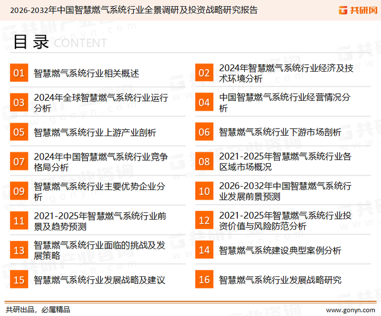Select the orange 14 chapter badge
Screen dimensions: 381x316
click(x=204, y=250)
